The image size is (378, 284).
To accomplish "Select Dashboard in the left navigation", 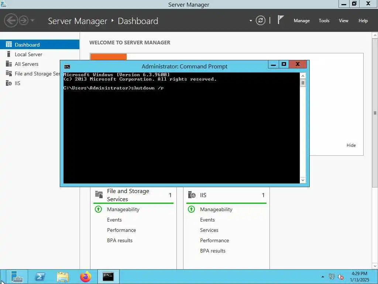I will click(x=39, y=45).
